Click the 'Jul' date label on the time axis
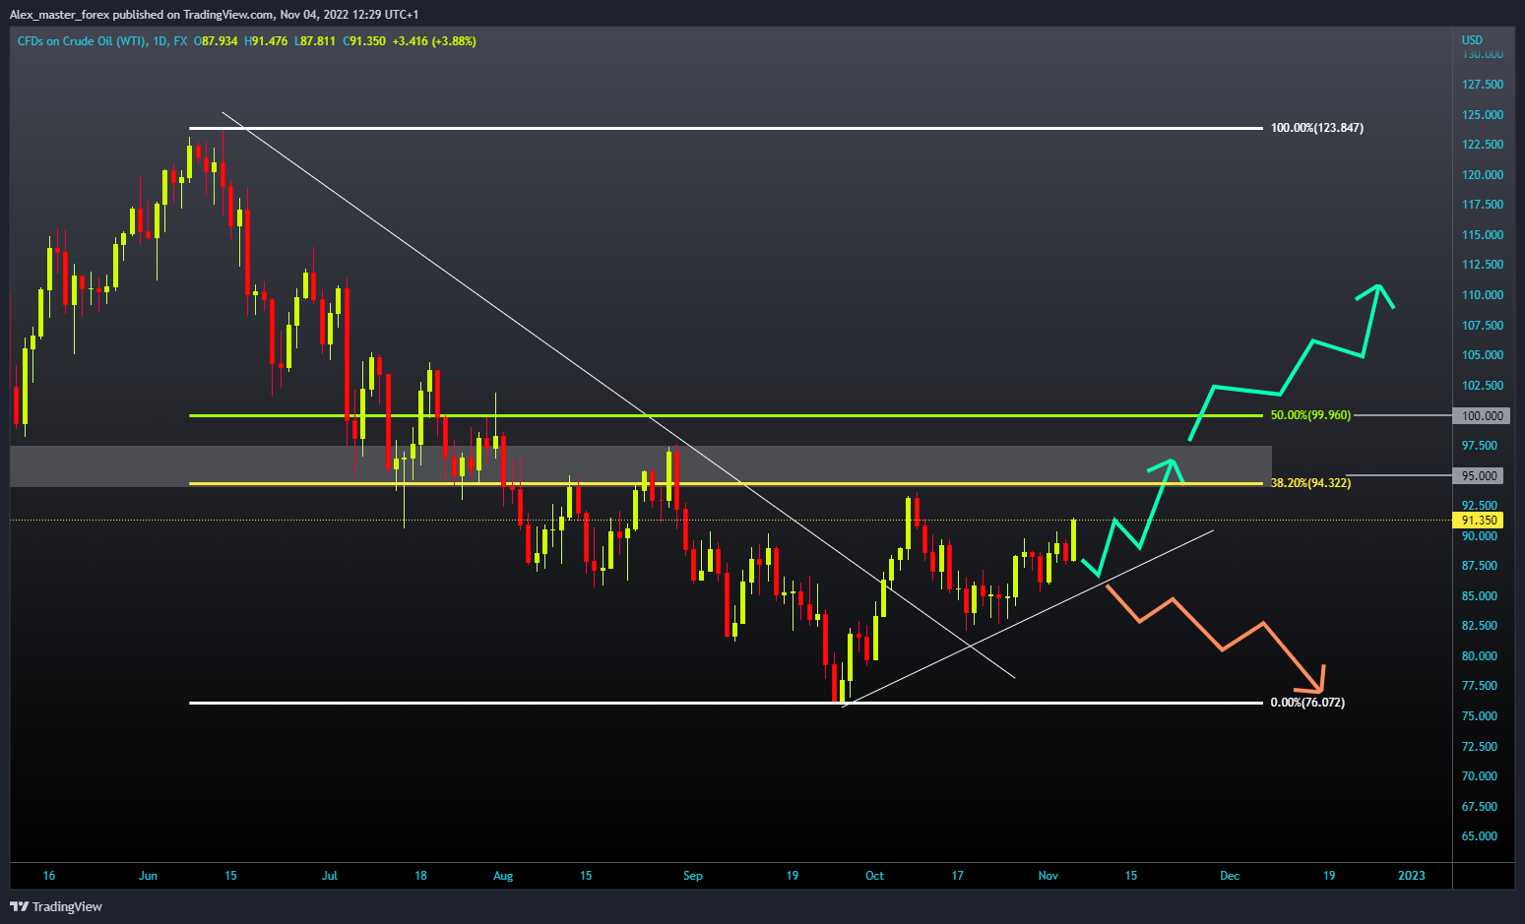The image size is (1525, 924). click(330, 876)
